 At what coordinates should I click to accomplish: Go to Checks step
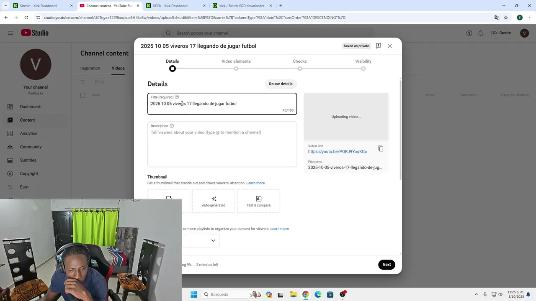pos(300,64)
